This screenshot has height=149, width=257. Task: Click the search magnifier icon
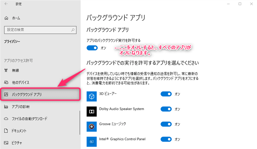click(x=73, y=30)
